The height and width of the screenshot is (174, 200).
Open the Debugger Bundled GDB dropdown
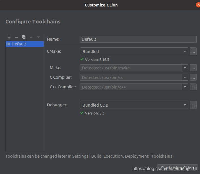tap(134, 105)
